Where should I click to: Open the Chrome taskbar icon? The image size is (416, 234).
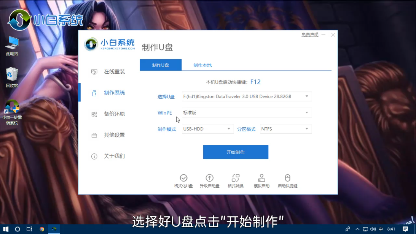(42, 229)
